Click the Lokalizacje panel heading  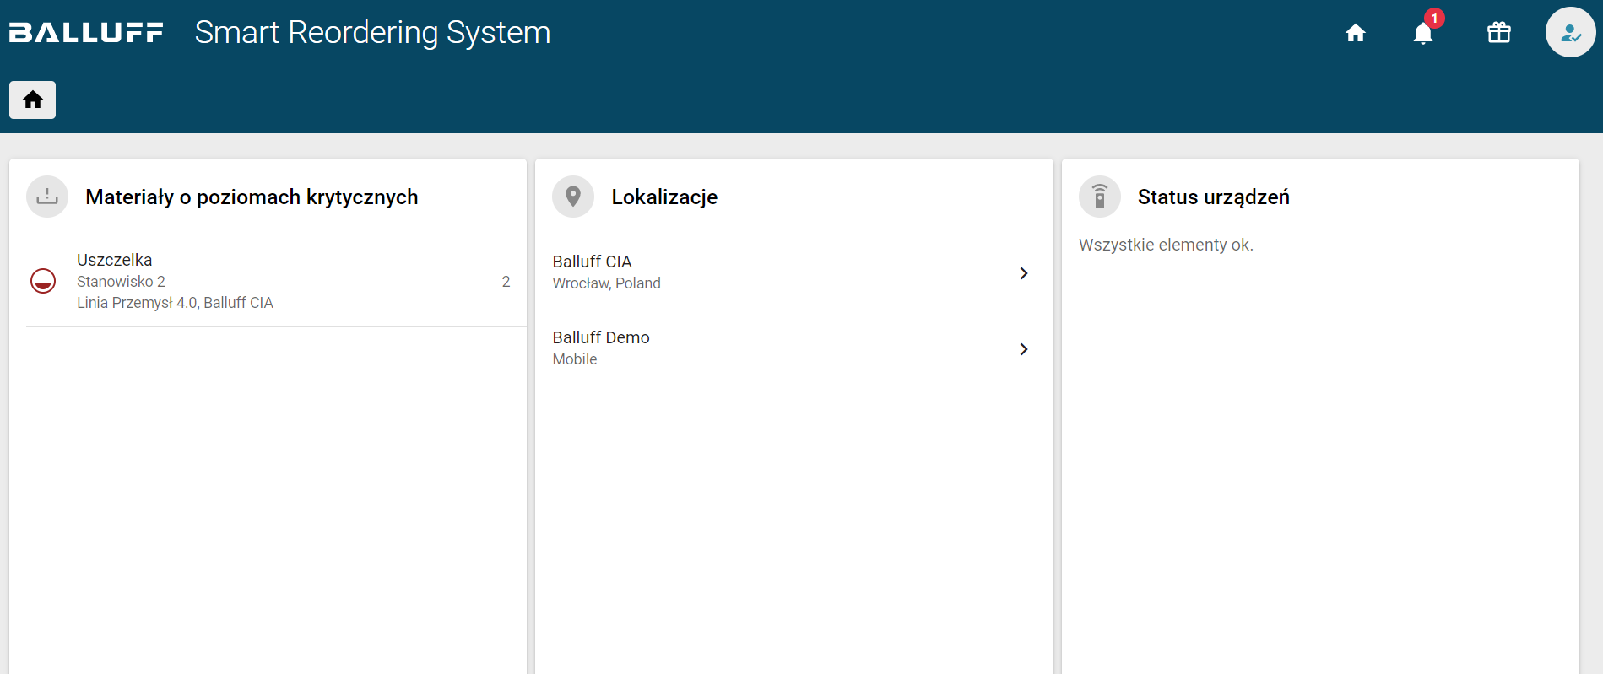point(664,197)
